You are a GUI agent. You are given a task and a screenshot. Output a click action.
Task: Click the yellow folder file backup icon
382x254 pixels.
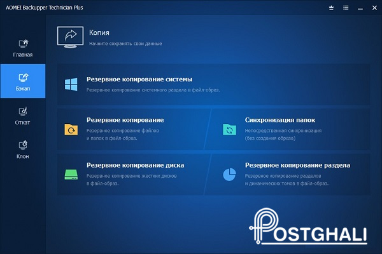pyautogui.click(x=71, y=130)
